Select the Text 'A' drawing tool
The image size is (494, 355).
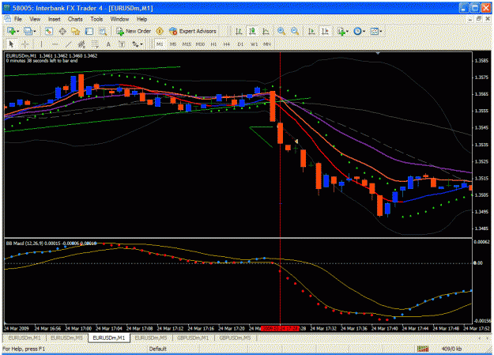pos(108,44)
